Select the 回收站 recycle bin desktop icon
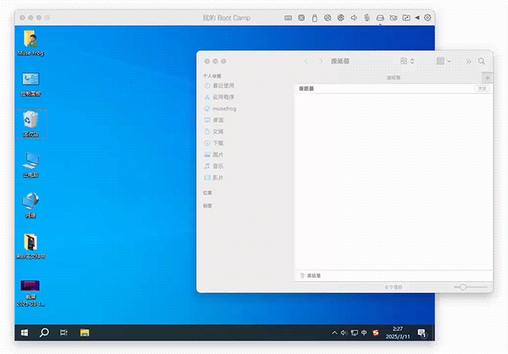 pos(30,124)
